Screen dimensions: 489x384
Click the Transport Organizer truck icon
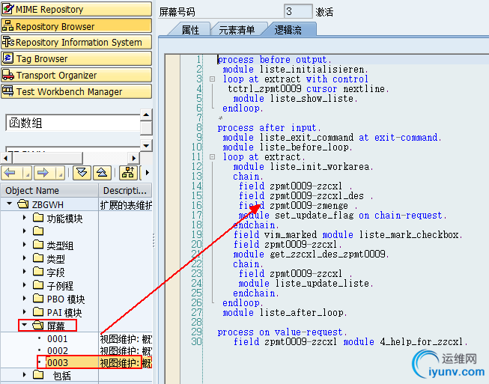tap(7, 75)
